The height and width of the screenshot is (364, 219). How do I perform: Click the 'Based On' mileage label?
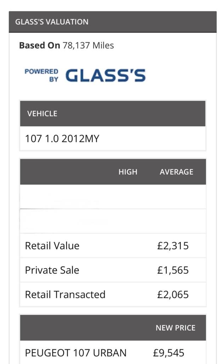tap(39, 45)
